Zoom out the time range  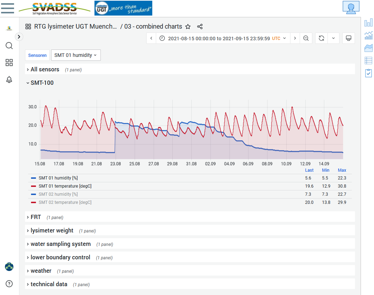[306, 38]
